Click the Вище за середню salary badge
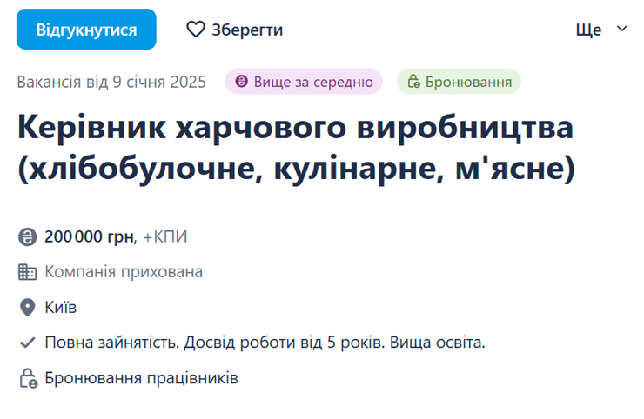 (x=304, y=82)
